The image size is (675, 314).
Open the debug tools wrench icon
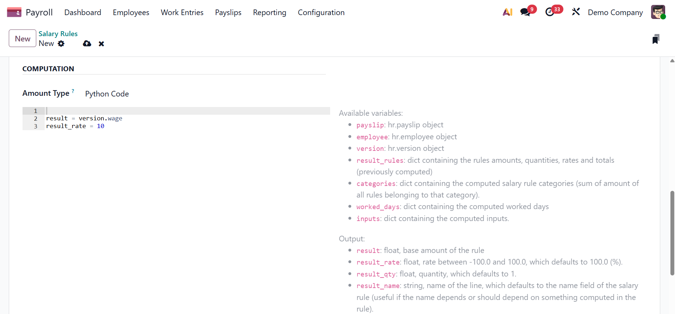[x=576, y=12]
